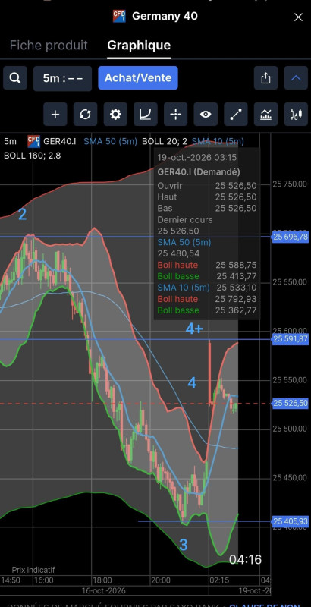Click the 25 696,78 price line label
This screenshot has width=311, height=607.
[x=290, y=237]
